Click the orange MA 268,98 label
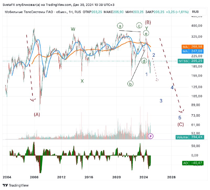Screen dimensions: 210x190 (x=192, y=47)
